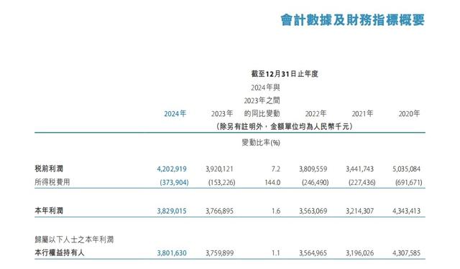Click the 變動比率(%) label
Viewport: 460px width, 269px height.
point(261,143)
